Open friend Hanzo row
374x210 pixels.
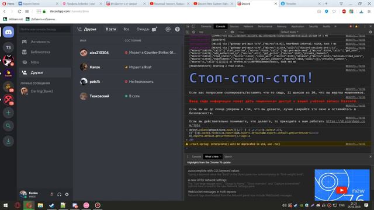pos(129,67)
